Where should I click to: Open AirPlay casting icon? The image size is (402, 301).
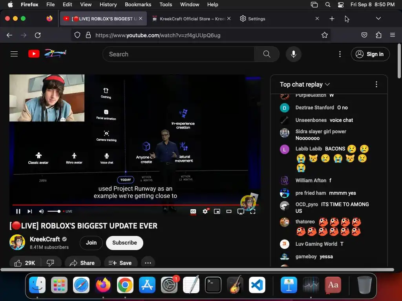pos(241,212)
